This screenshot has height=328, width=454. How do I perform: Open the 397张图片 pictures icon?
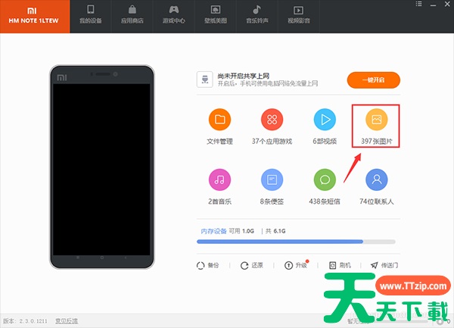[376, 120]
